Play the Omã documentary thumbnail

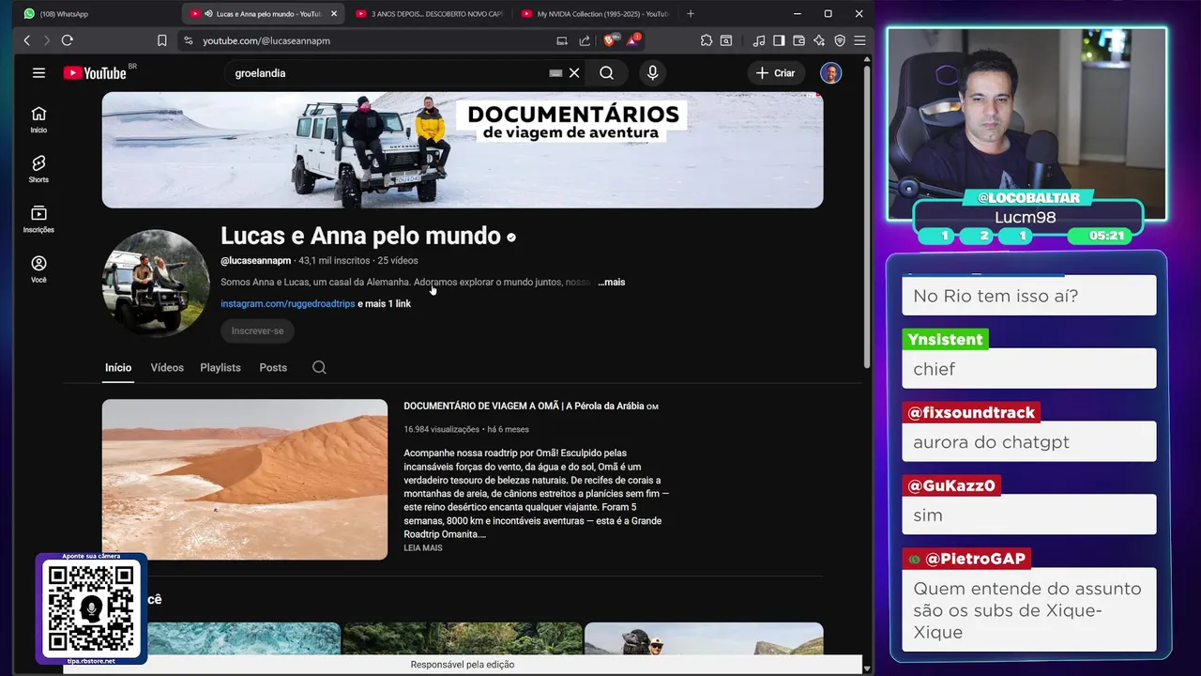pyautogui.click(x=245, y=480)
